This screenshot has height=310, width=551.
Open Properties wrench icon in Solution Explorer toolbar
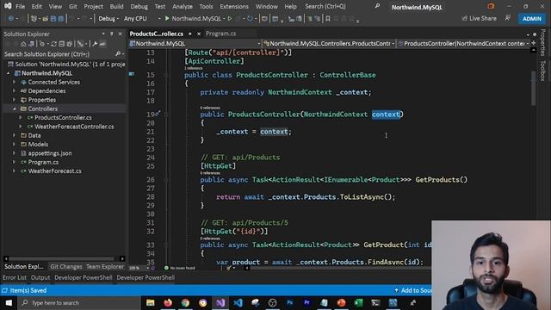coord(95,44)
